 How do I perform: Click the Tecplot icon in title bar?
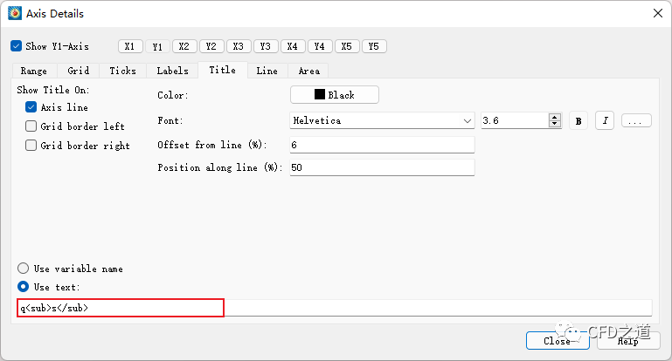click(14, 14)
